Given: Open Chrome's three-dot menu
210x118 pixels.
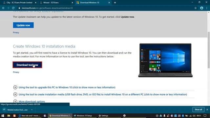Looking at the screenshot, I should point(207,8).
